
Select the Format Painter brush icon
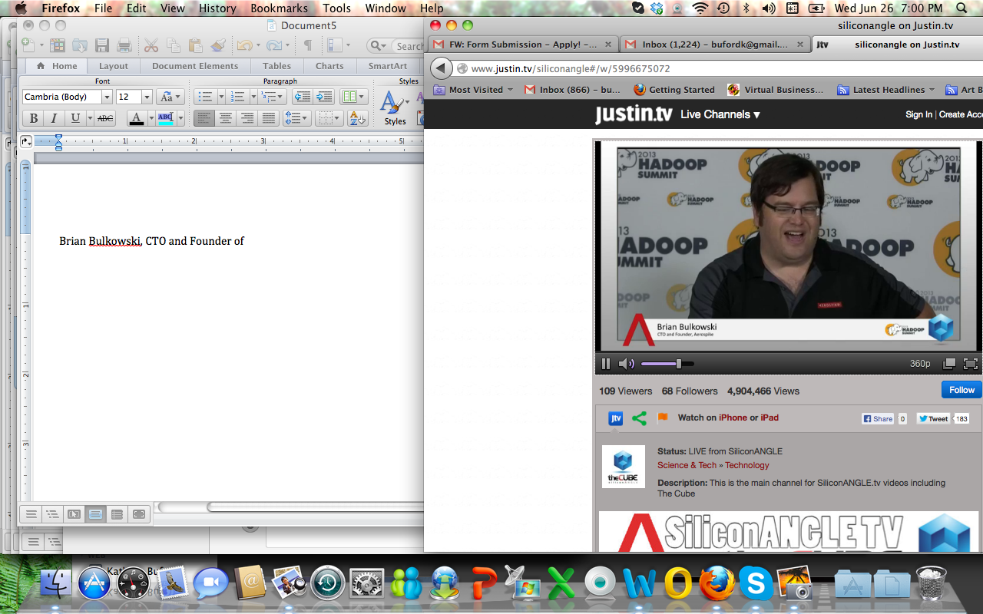click(x=217, y=45)
